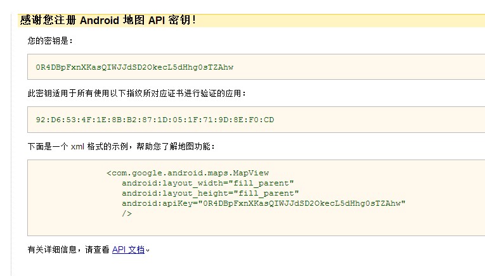Click the android:layout_width code line
Viewport: 485px width, 276px height.
pos(207,183)
